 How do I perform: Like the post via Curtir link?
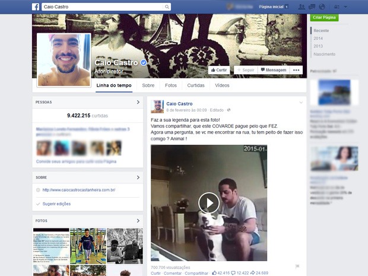pos(156,273)
